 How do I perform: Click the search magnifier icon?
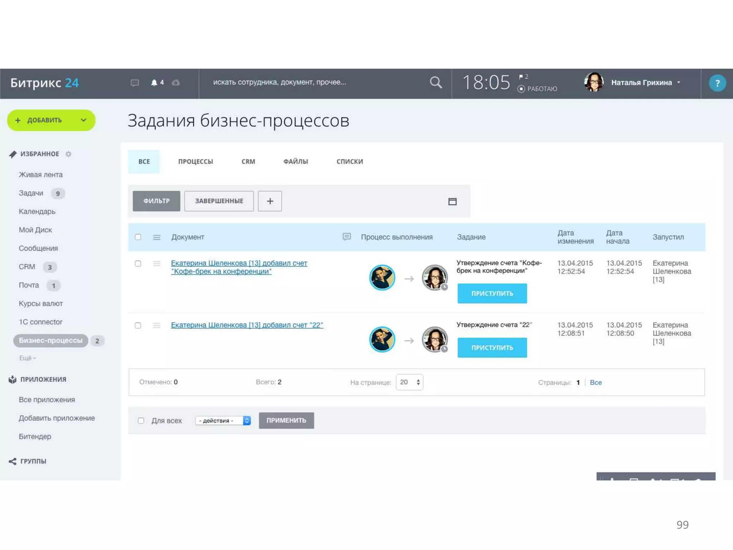click(436, 82)
